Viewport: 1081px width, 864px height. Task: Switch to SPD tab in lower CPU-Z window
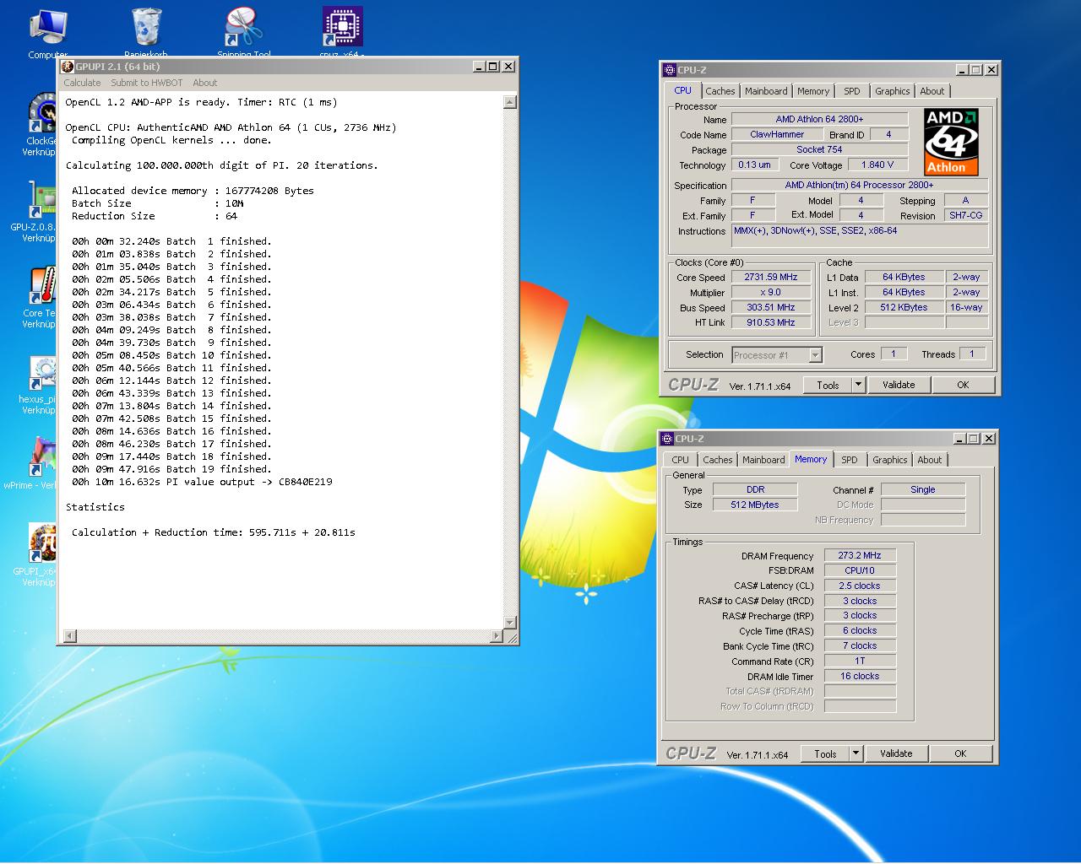850,460
